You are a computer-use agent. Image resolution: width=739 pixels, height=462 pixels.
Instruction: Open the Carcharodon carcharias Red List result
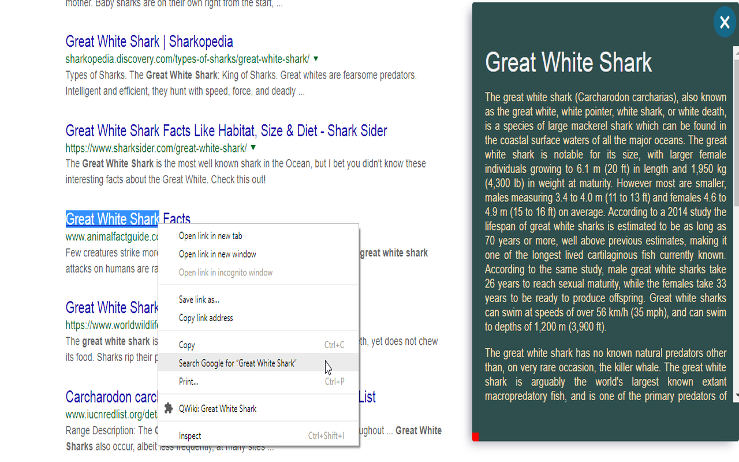(111, 397)
